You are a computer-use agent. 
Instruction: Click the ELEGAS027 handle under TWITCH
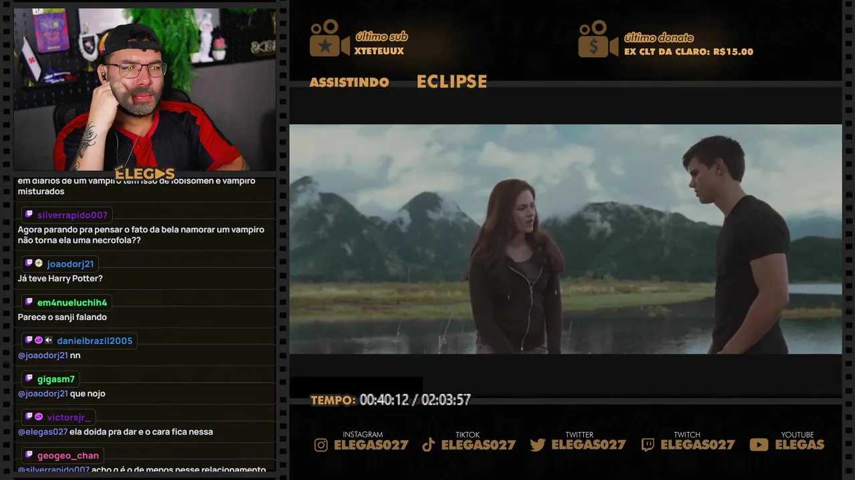698,445
